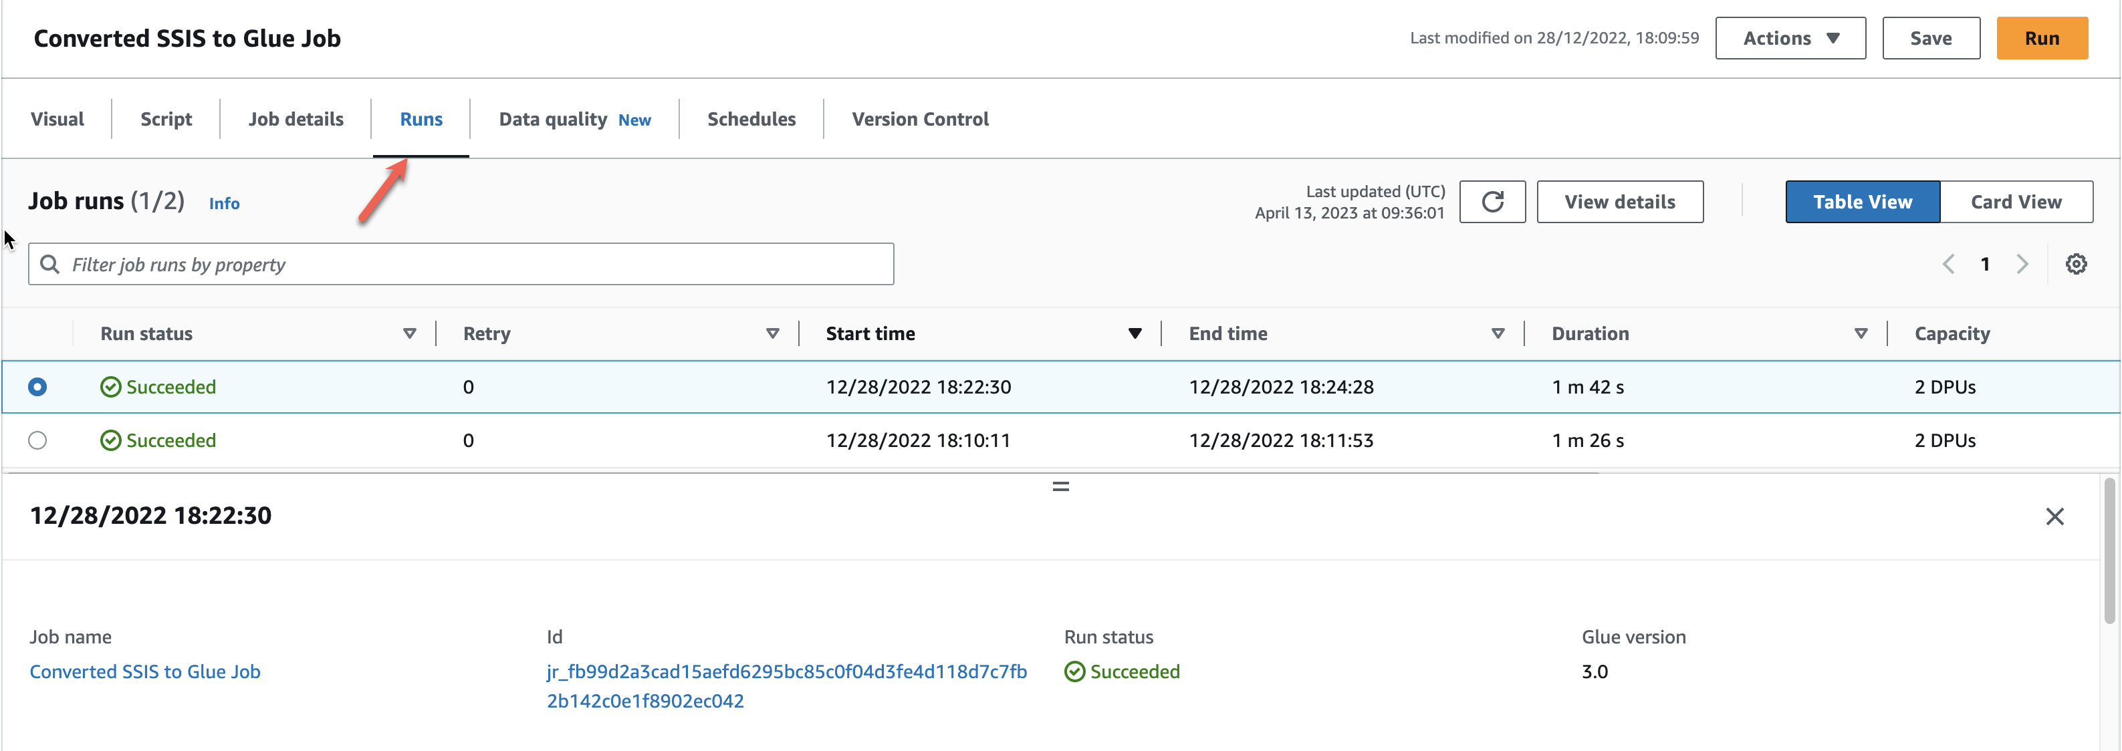Open Converted SSIS to Glue Job link

(x=145, y=672)
